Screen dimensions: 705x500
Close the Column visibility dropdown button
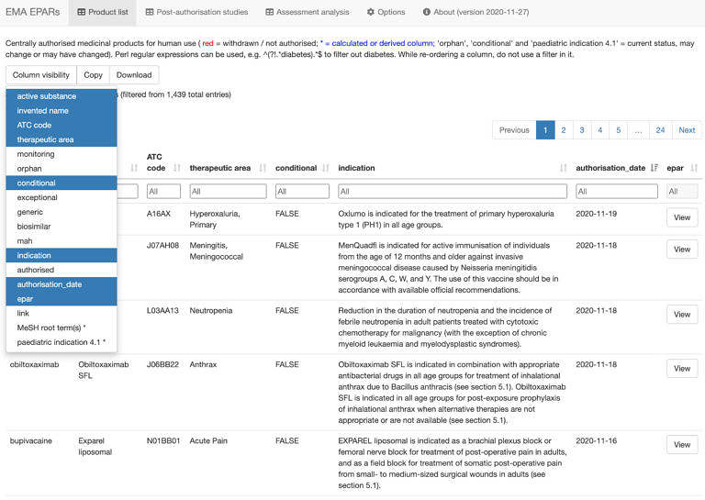coord(40,75)
